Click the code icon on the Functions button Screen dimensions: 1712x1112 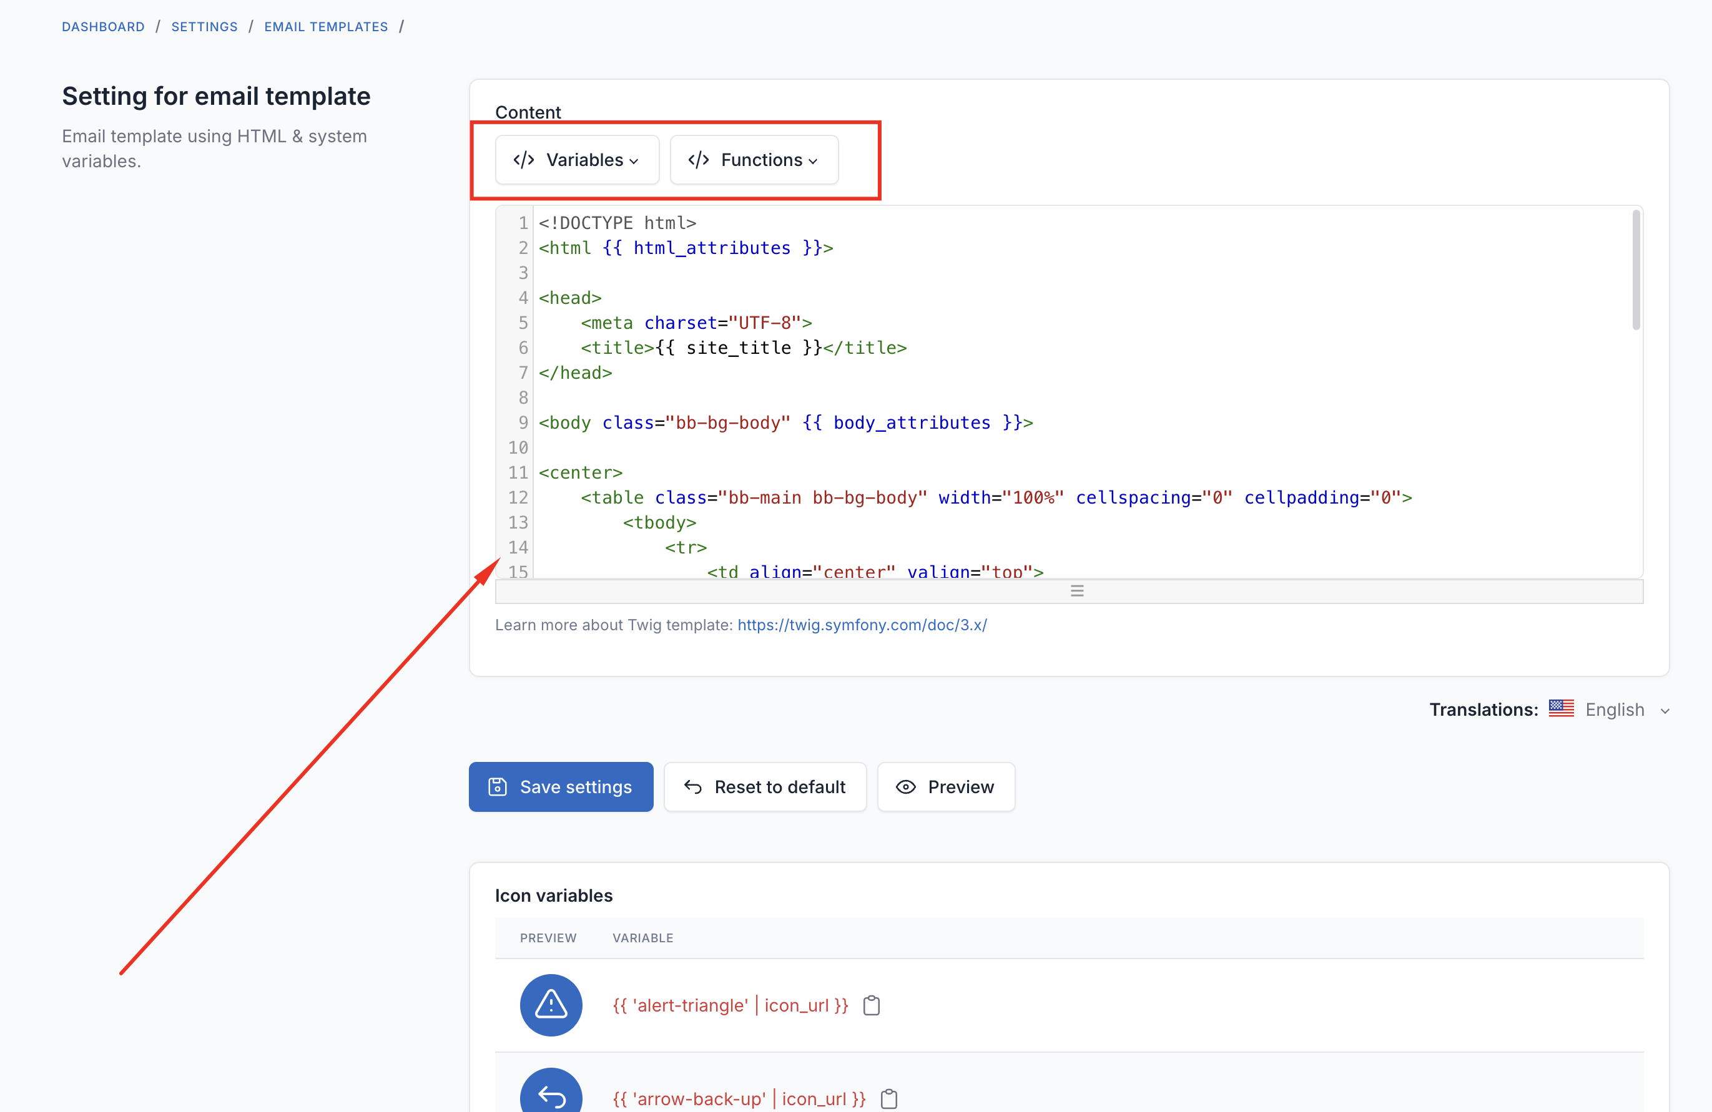[x=699, y=160]
